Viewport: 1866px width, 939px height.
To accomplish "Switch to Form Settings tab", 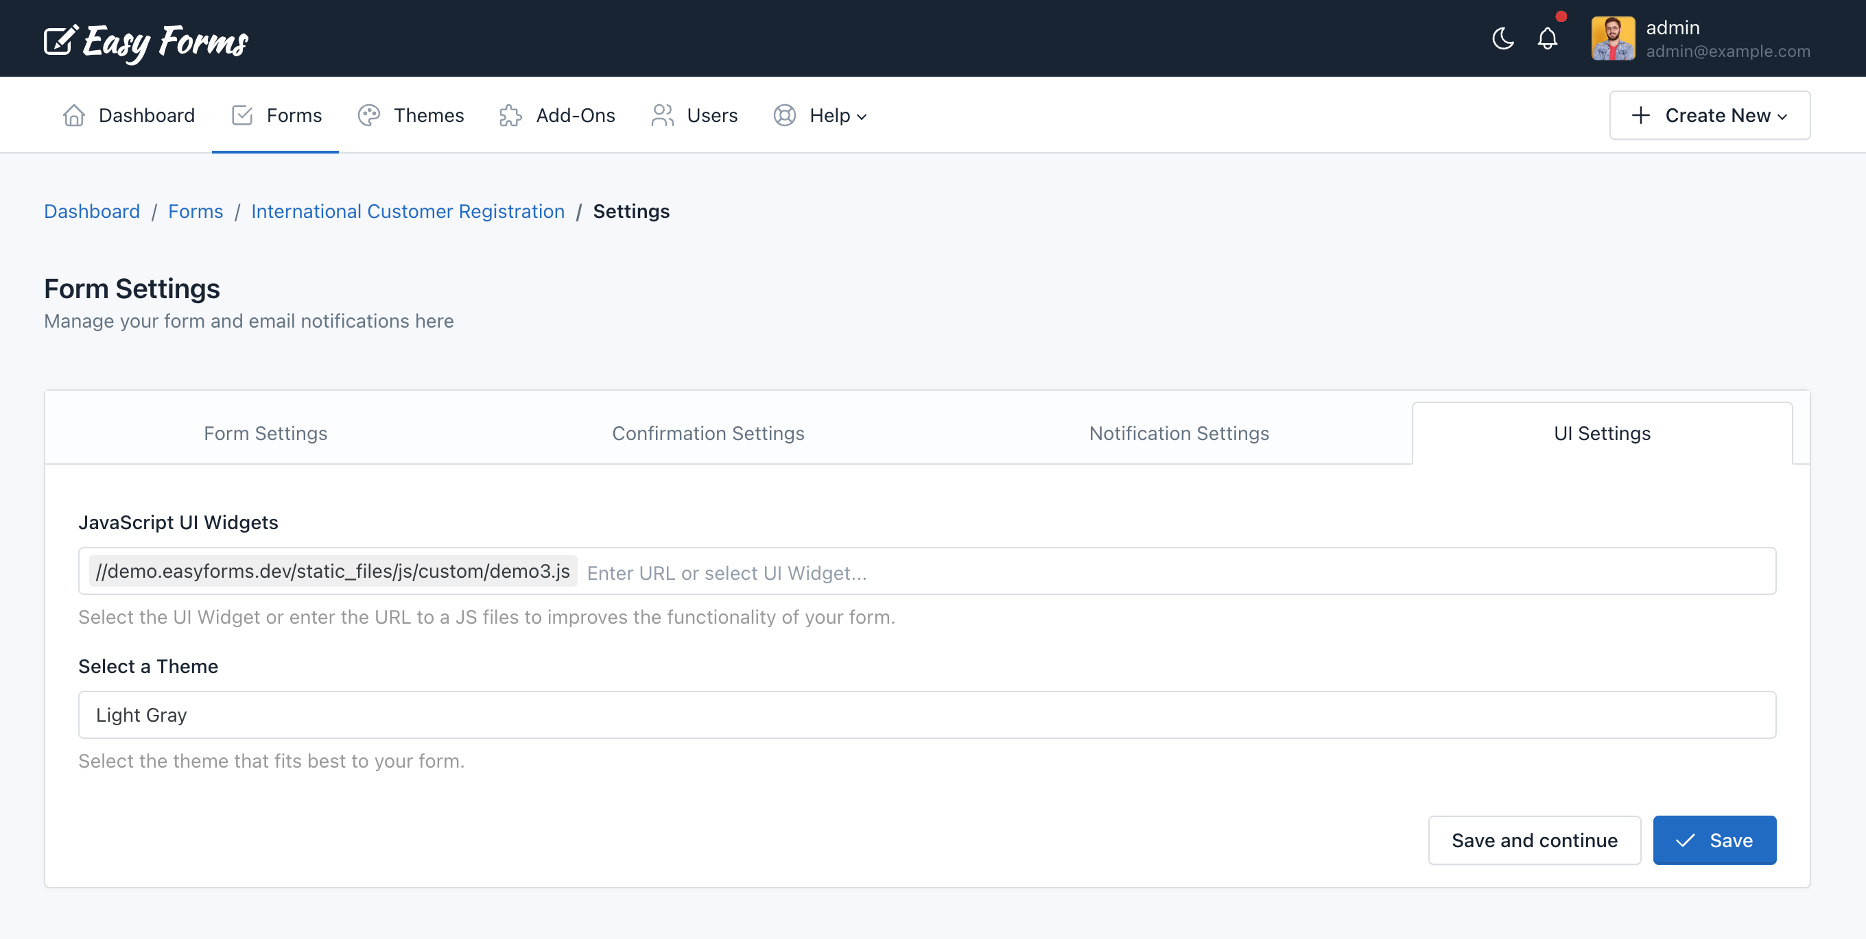I will 265,432.
